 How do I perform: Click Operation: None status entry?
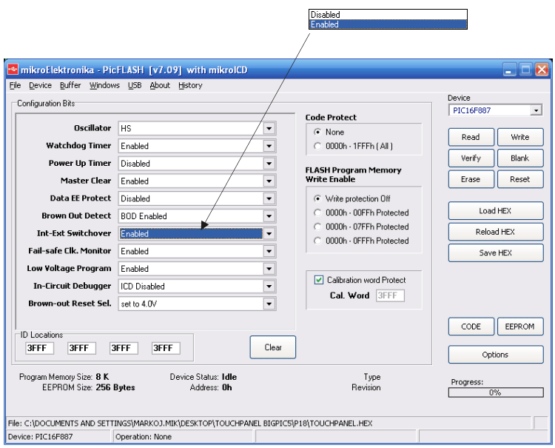[x=144, y=437]
